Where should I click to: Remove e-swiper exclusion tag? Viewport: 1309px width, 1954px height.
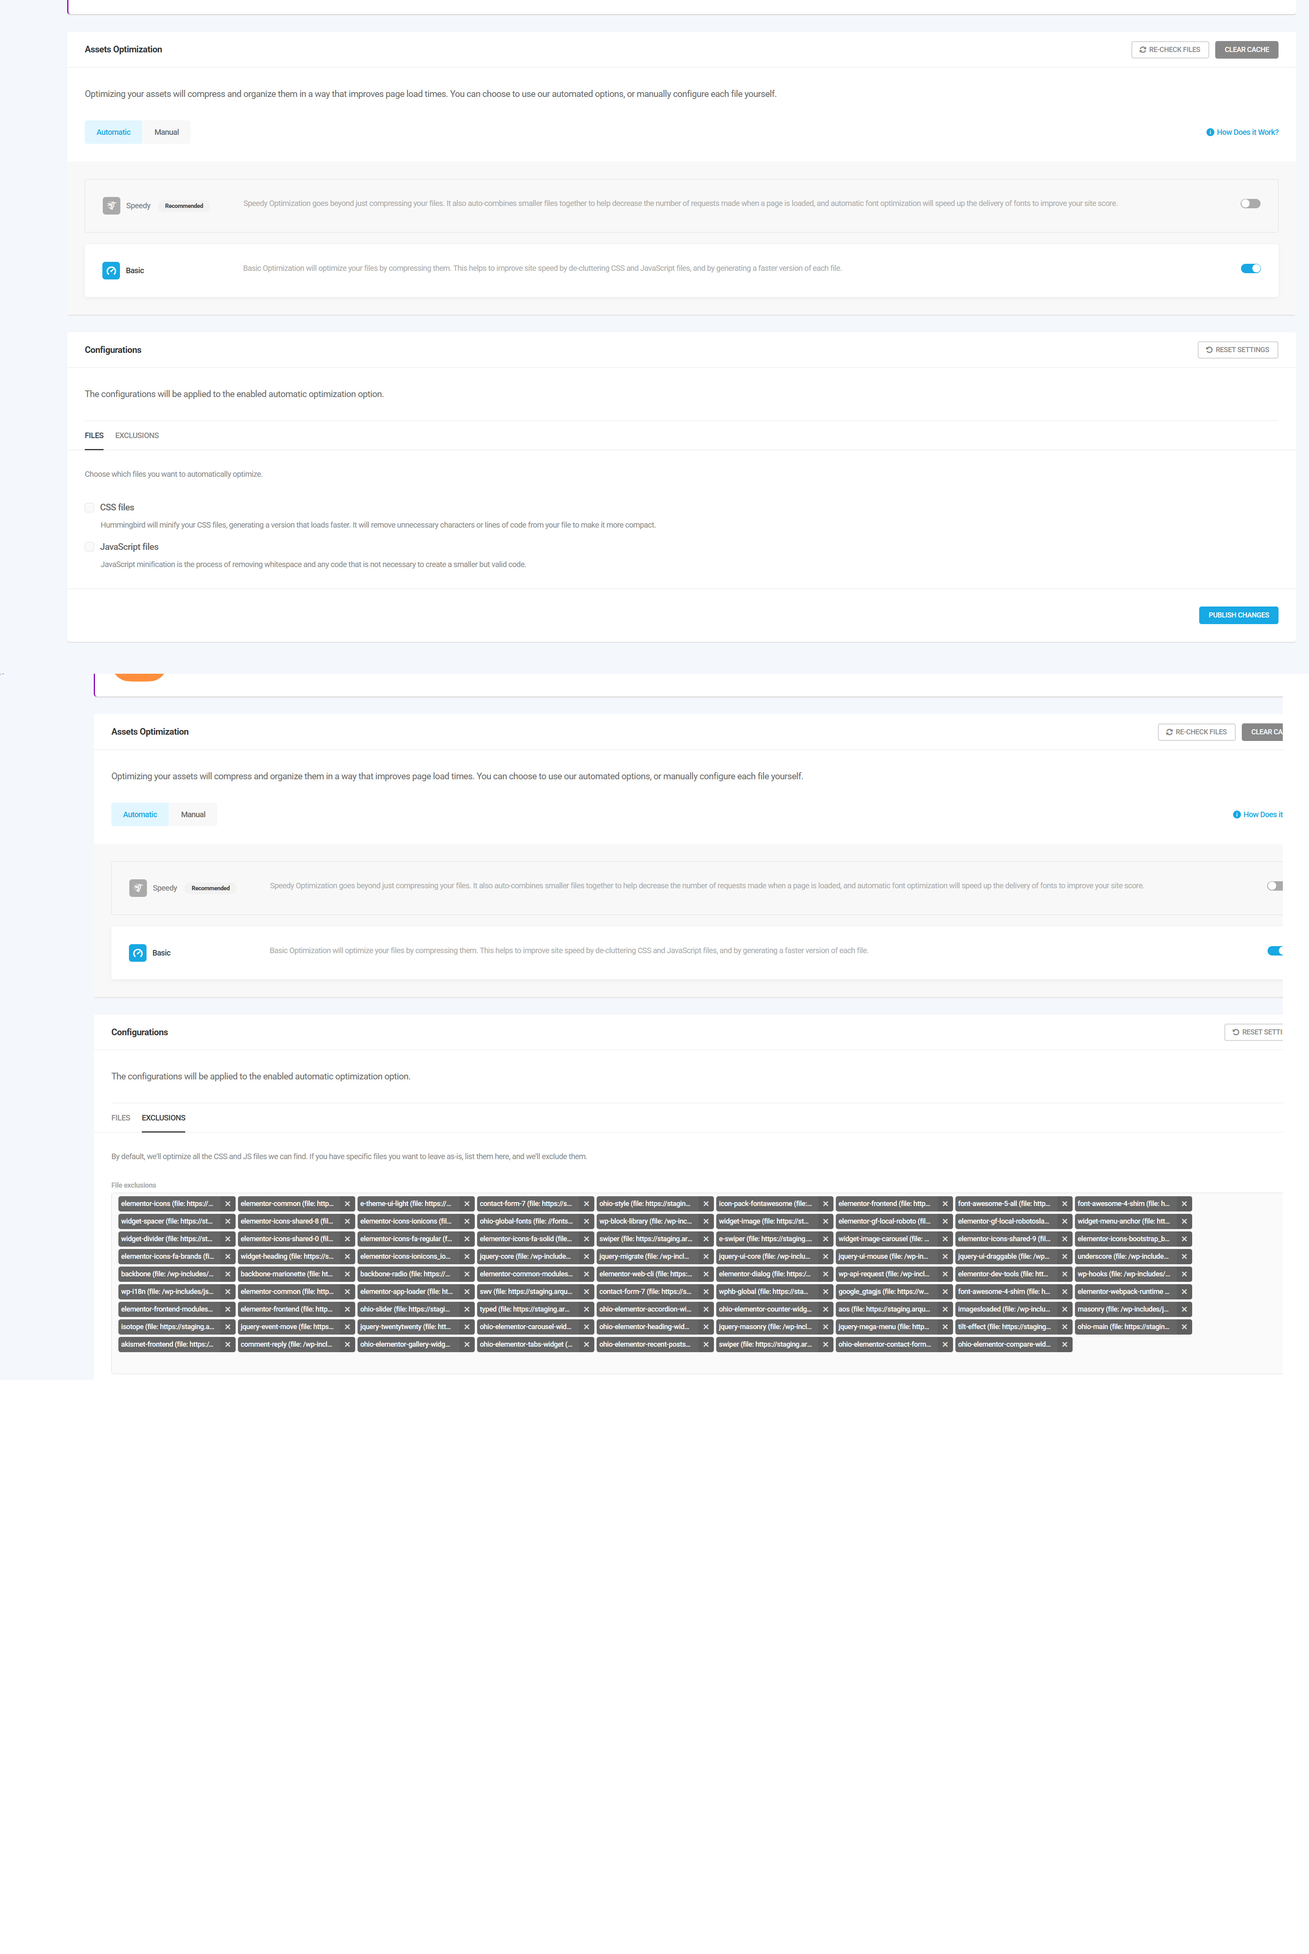[826, 1239]
